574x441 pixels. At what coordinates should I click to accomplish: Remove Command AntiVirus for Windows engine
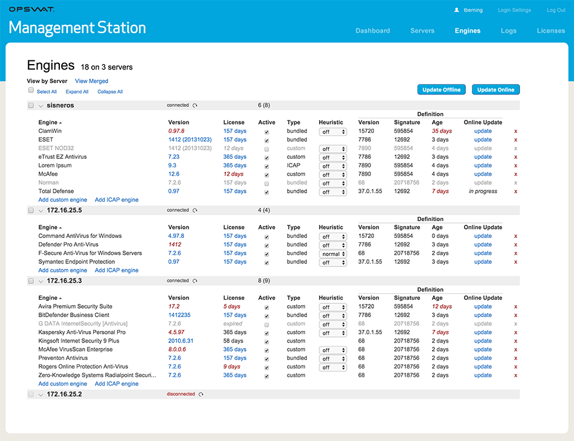[x=516, y=236]
